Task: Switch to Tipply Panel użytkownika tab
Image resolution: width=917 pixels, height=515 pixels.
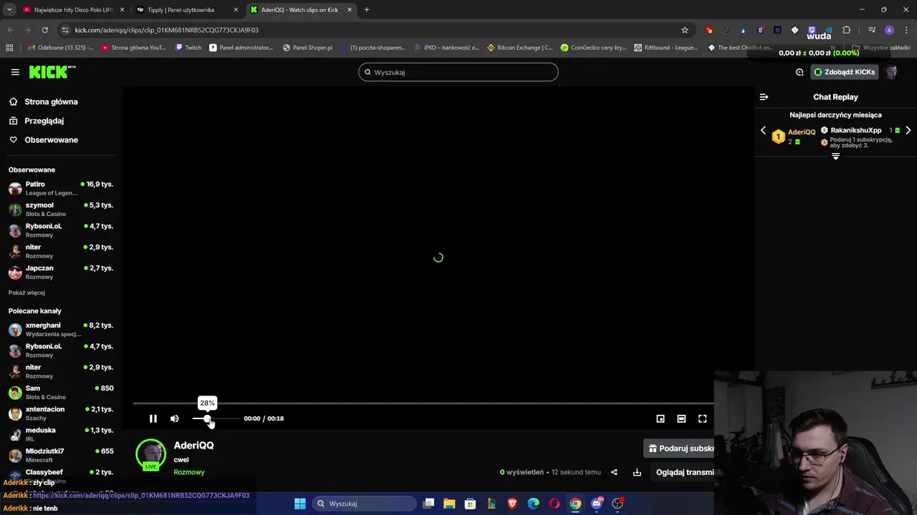Action: click(x=186, y=10)
